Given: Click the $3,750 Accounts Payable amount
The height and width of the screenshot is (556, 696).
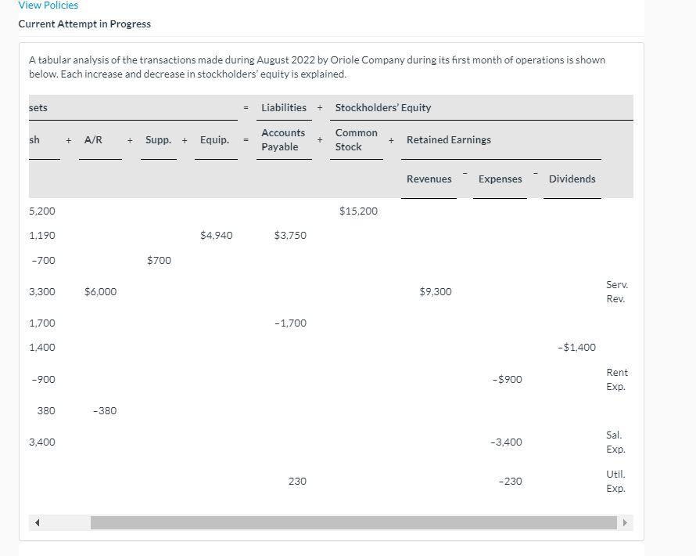Looking at the screenshot, I should pyautogui.click(x=290, y=235).
